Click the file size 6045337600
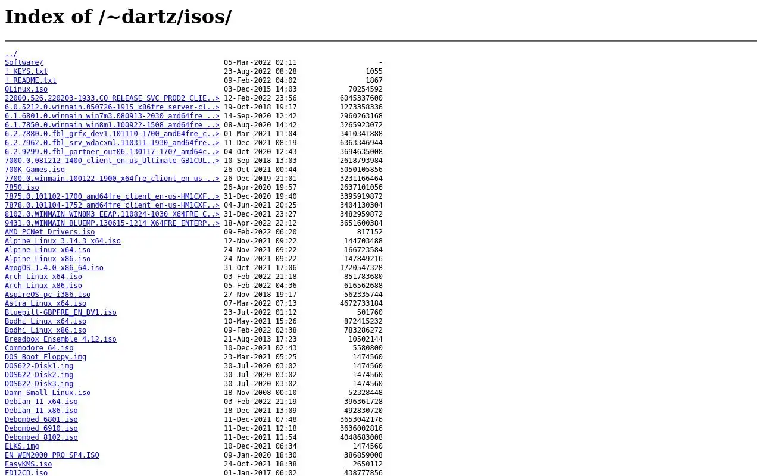 coord(361,98)
